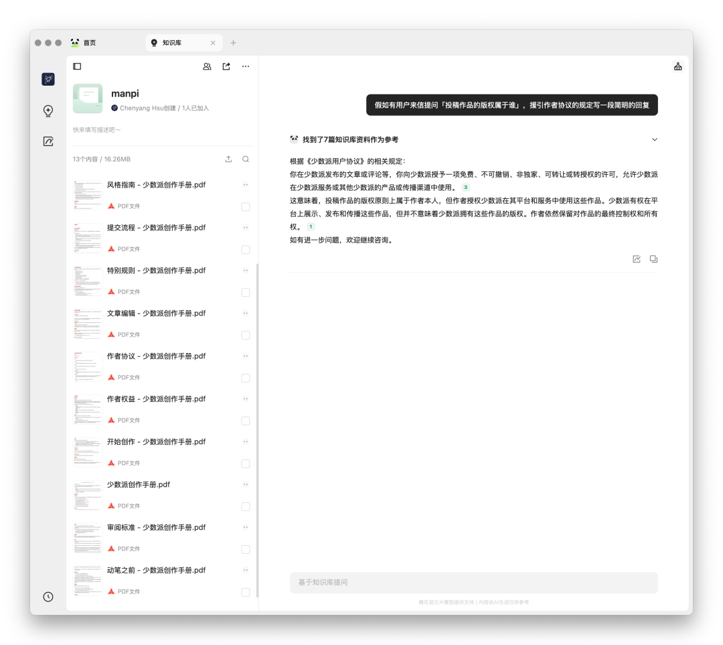Open the note-writing icon in left sidebar
This screenshot has height=645, width=723.
tap(48, 141)
